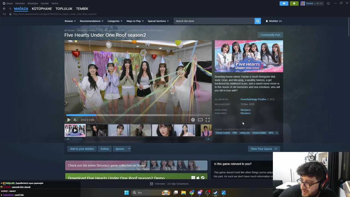Open the announcements megaphone button

pyautogui.click(x=284, y=4)
